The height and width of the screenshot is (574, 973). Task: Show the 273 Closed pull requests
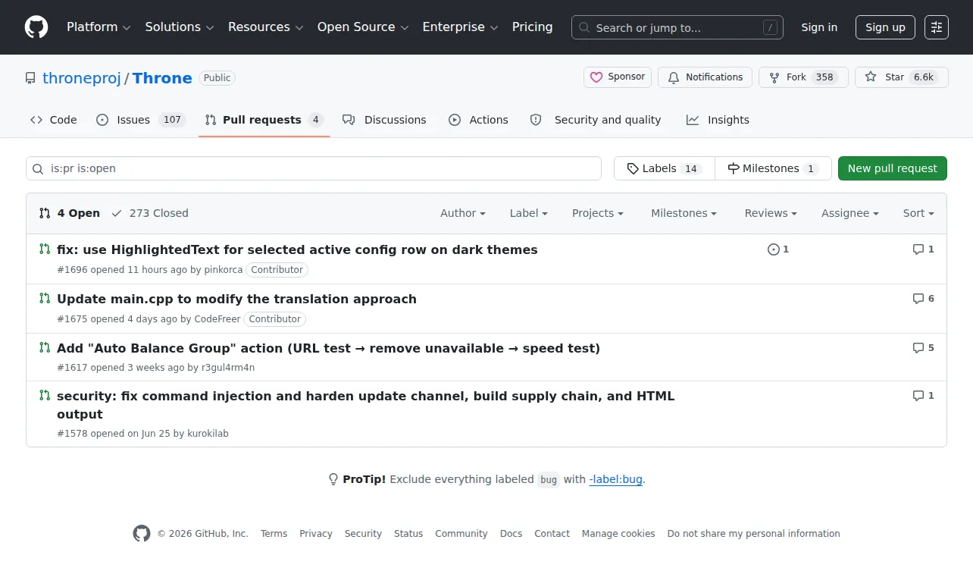(150, 213)
